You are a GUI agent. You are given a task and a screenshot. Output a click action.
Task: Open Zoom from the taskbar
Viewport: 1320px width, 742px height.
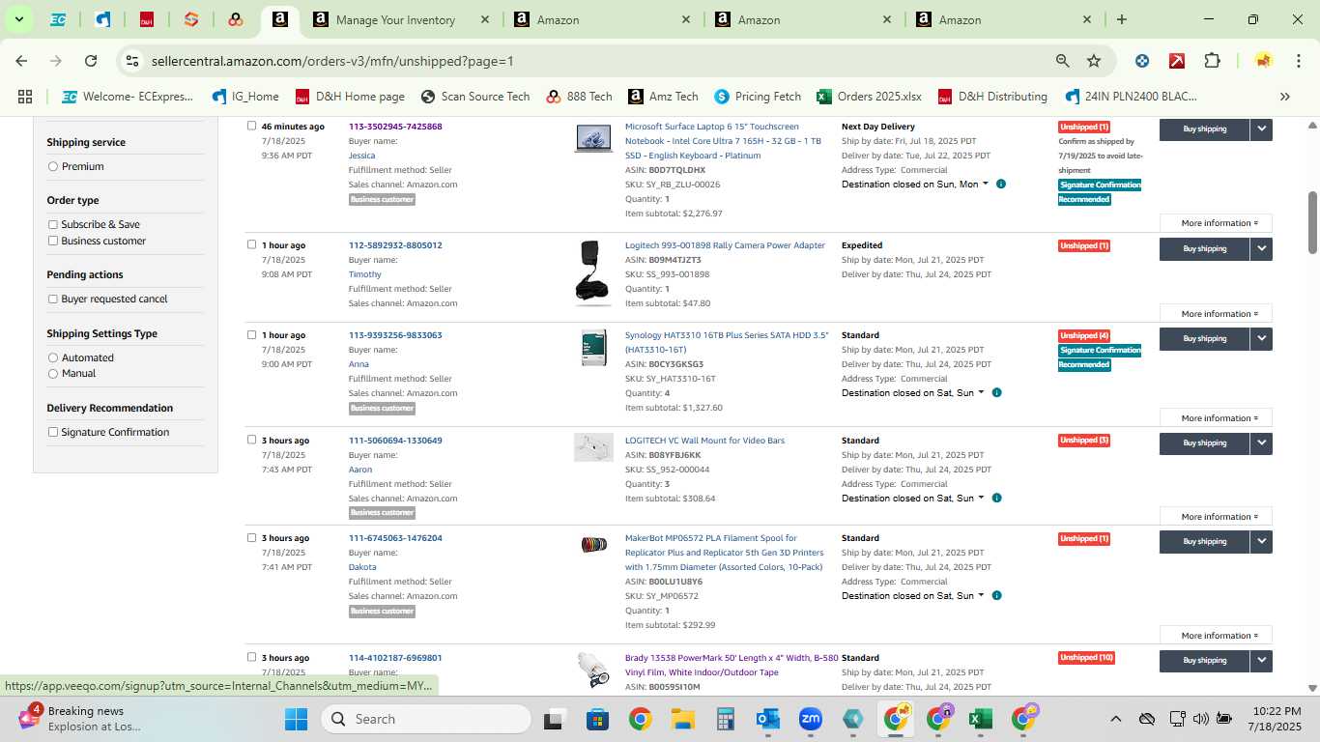(810, 719)
